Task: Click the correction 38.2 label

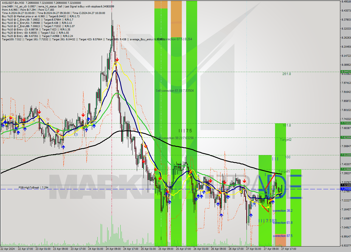Action: click(x=282, y=211)
